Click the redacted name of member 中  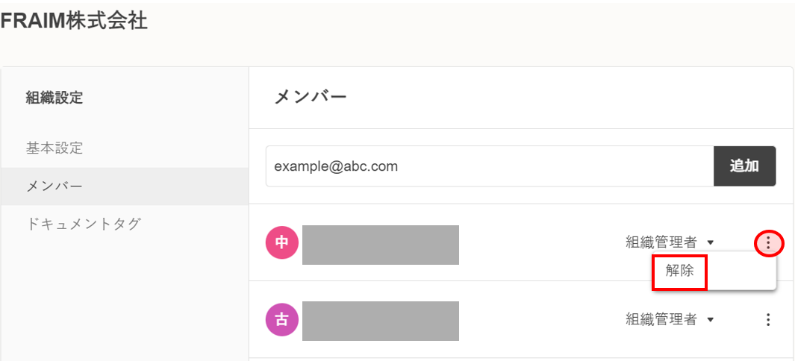(381, 245)
